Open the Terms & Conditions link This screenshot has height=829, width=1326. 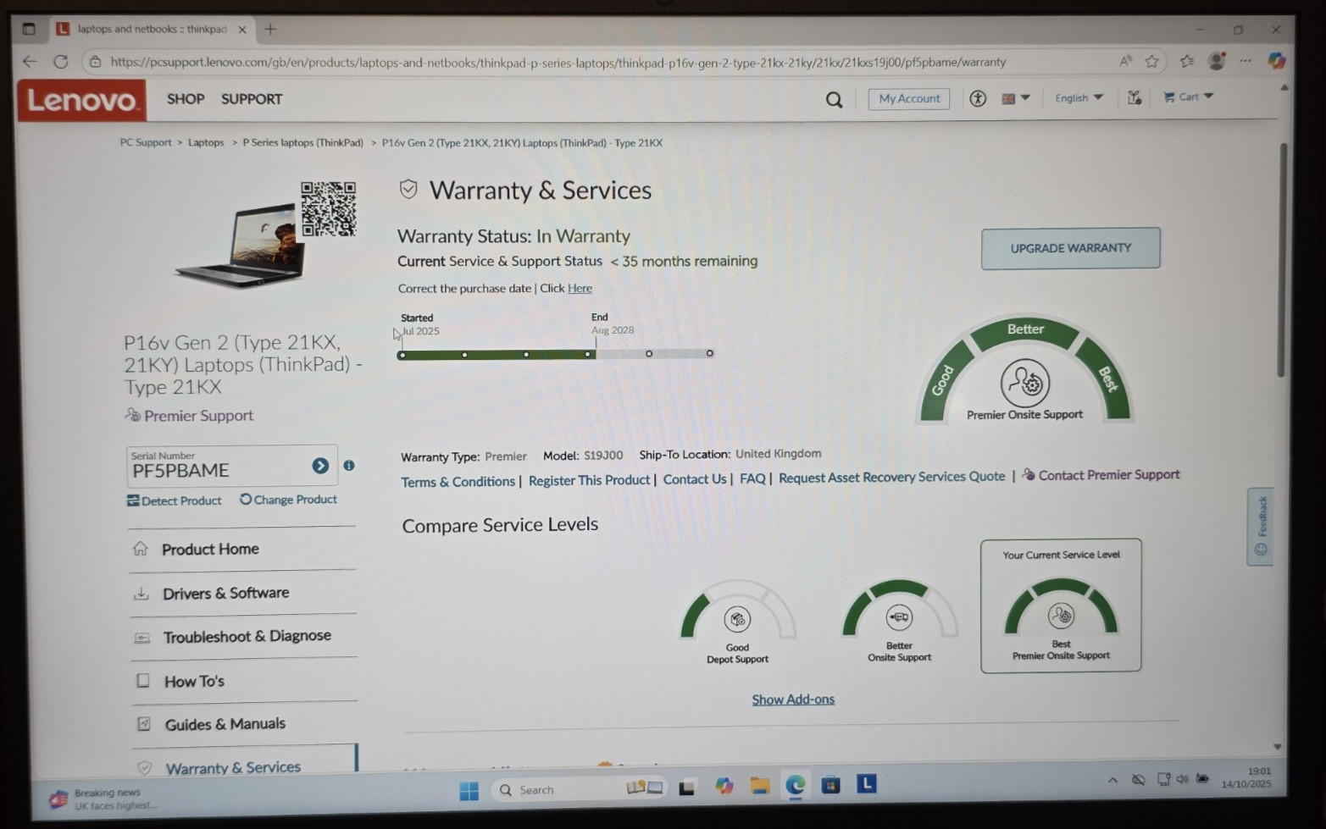pos(458,482)
